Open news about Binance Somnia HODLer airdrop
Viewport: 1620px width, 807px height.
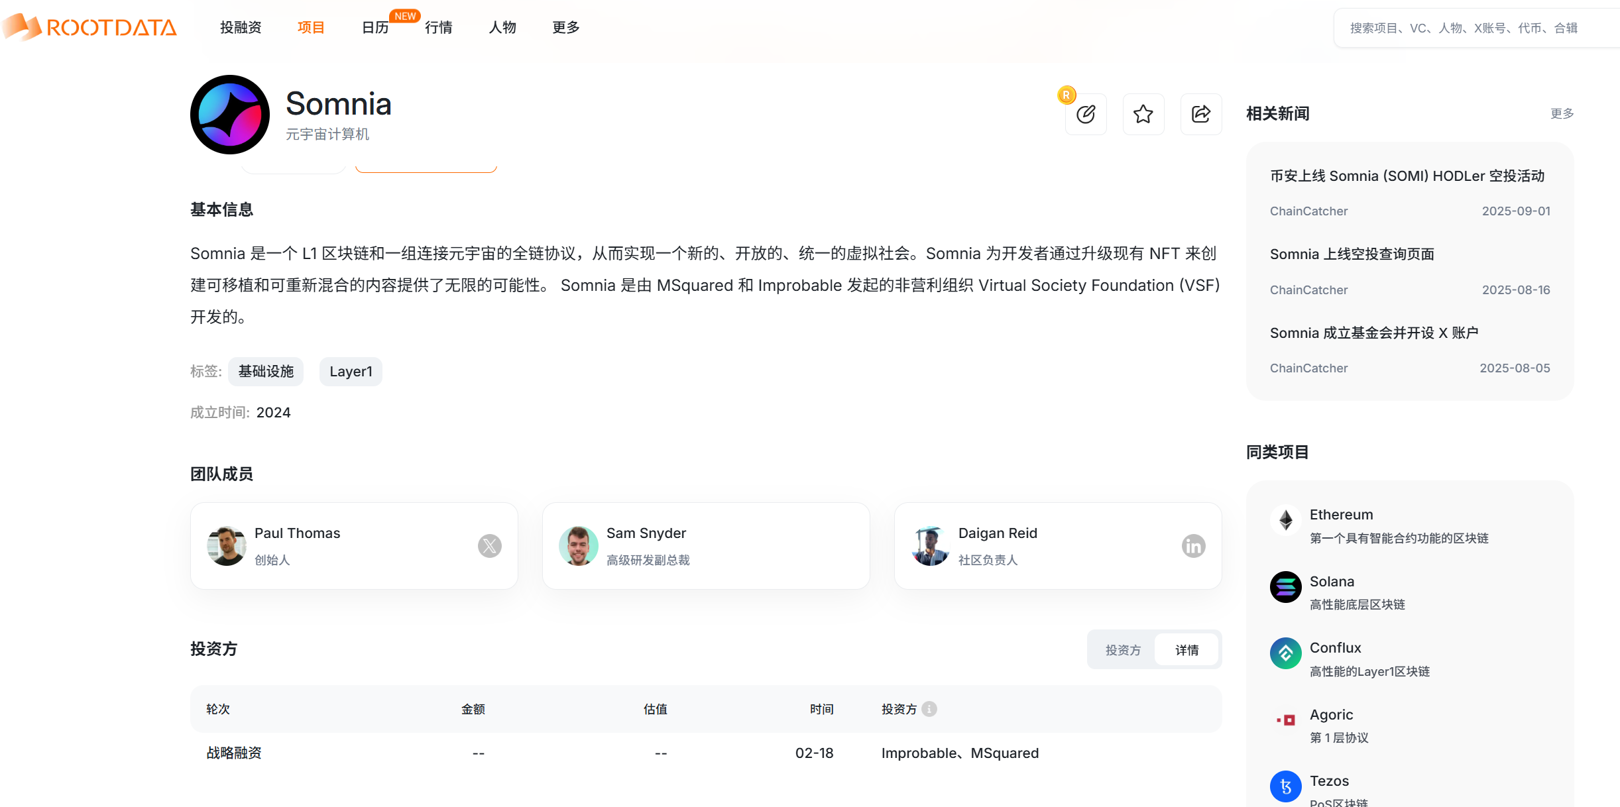tap(1407, 176)
